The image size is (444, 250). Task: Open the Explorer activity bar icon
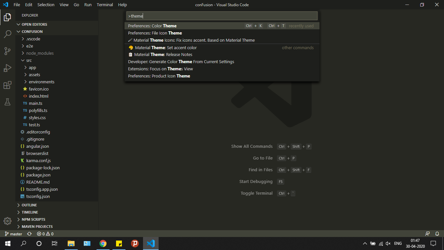tap(7, 17)
